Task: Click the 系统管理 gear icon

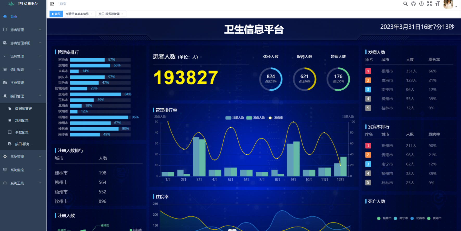Action: point(5,157)
